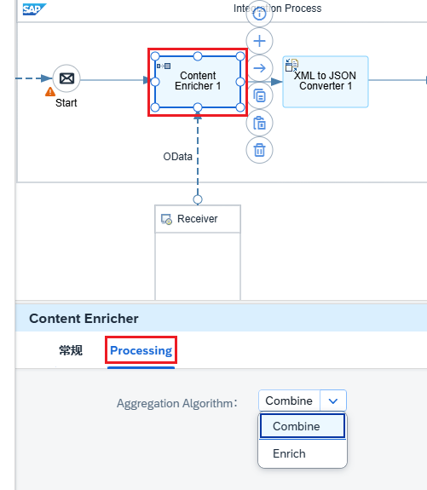
Task: Click the orange warning icon near Start
Action: pos(50,92)
